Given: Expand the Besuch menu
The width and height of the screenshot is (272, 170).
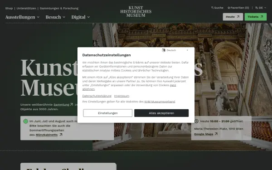Looking at the screenshot, I should coord(55,17).
